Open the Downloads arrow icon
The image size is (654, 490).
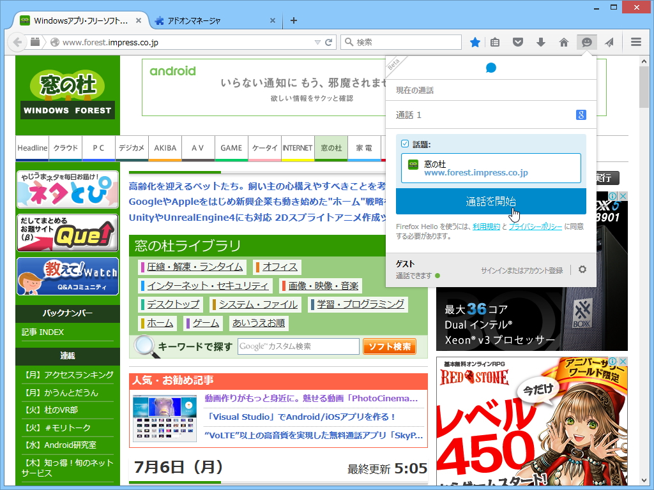click(540, 42)
